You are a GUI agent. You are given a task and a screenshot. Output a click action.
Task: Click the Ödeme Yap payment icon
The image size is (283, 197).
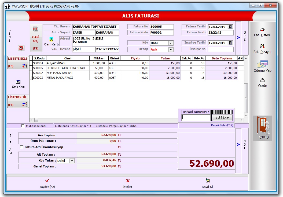click(263, 64)
